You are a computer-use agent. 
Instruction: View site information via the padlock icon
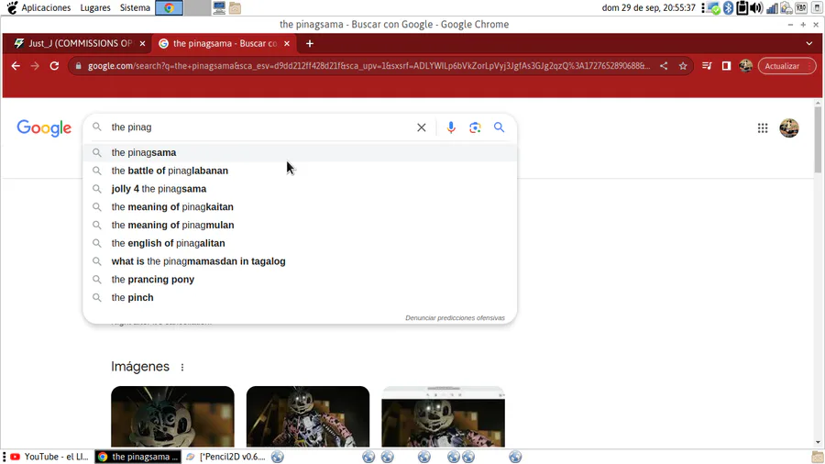point(79,66)
